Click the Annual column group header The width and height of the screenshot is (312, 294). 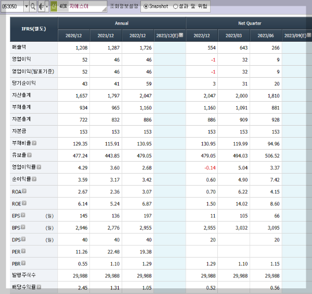[x=122, y=23]
